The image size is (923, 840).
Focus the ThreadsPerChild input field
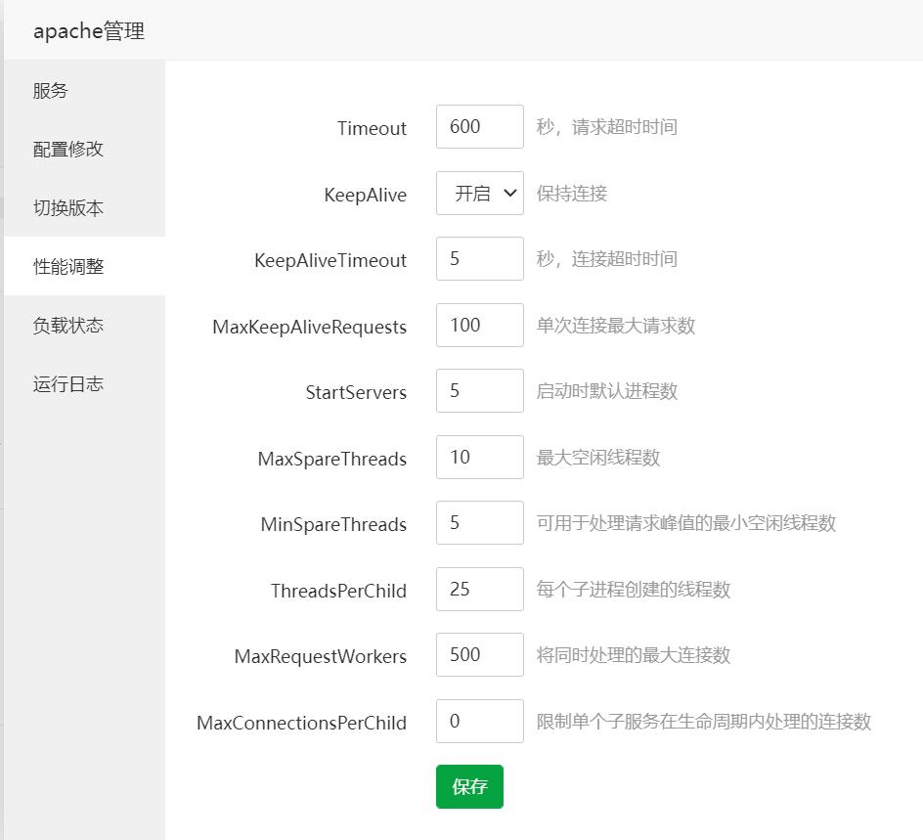click(480, 589)
